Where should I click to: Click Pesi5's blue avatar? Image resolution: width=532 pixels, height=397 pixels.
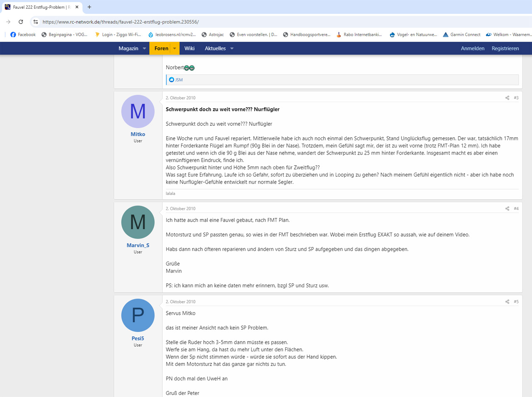click(x=138, y=315)
